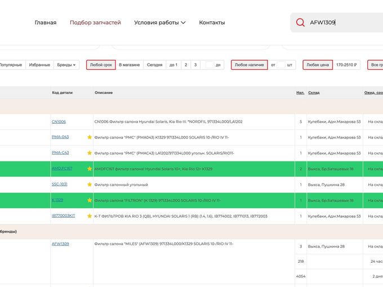Open part code AMD.FC167 link
383x287 pixels.
[x=62, y=168]
